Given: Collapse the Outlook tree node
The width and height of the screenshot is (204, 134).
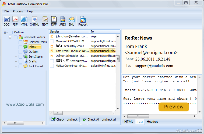Looking at the screenshot, I should click(x=5, y=32).
